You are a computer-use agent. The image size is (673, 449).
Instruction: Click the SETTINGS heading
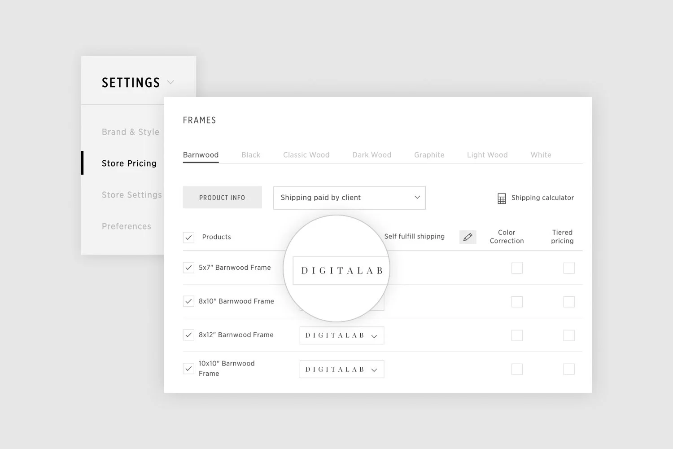pyautogui.click(x=131, y=83)
